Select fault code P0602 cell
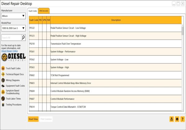The width and height of the screenshot is (186, 130). pos(34,75)
